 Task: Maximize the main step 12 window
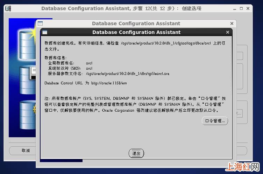241,8
